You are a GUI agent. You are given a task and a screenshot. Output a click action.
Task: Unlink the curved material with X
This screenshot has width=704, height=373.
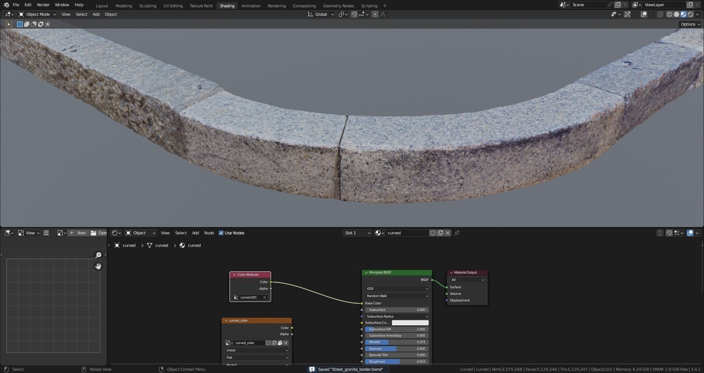448,233
